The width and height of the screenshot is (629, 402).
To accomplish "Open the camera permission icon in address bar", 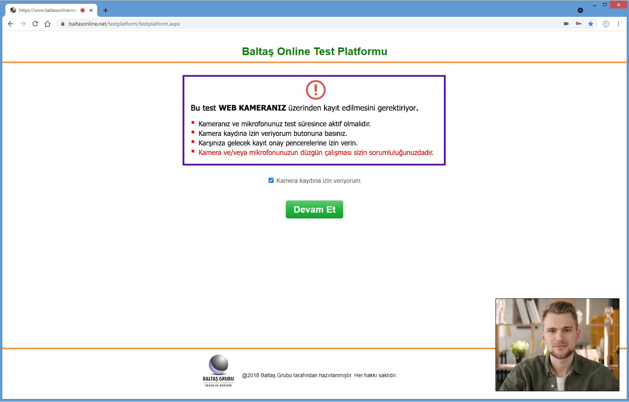I will pos(566,24).
